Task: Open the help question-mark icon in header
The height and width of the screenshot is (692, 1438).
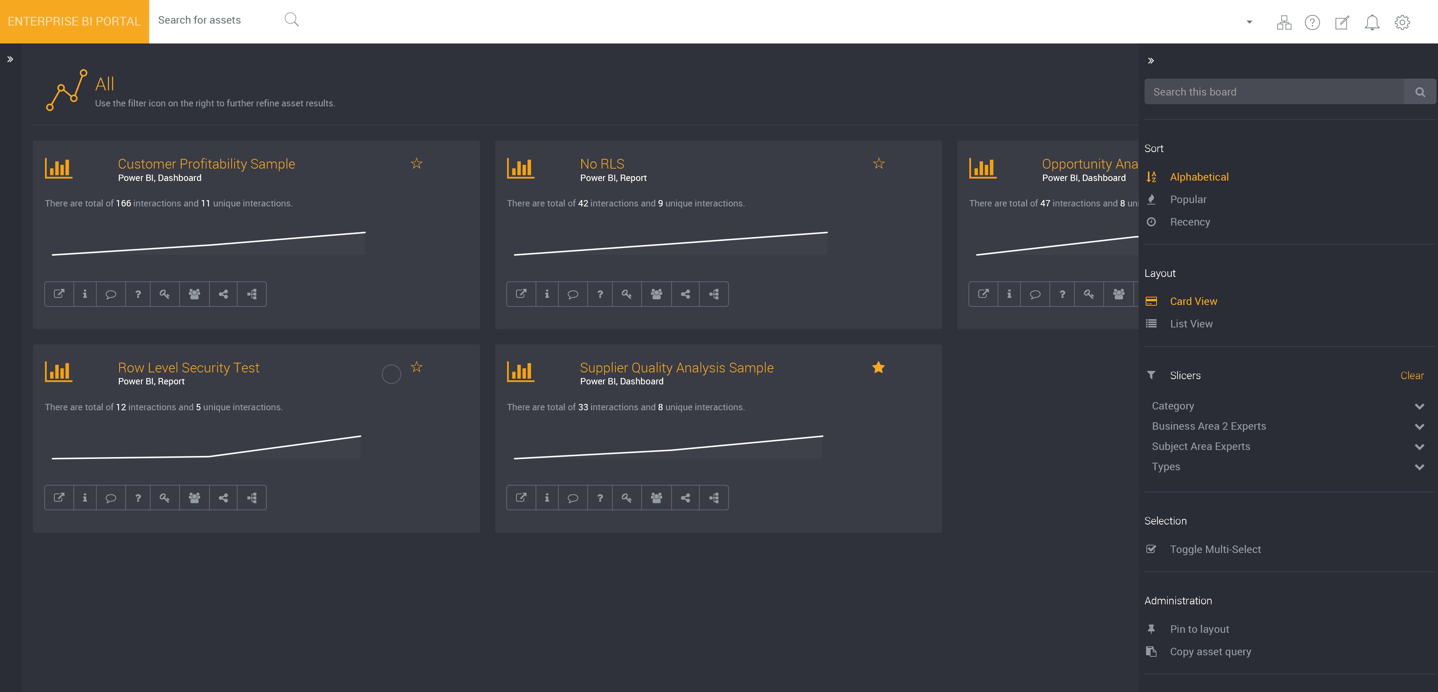Action: click(x=1312, y=22)
